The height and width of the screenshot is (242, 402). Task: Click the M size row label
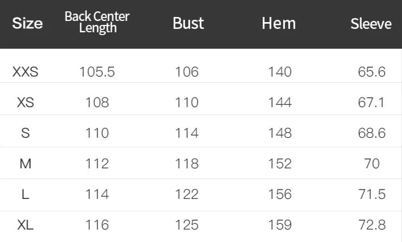point(26,164)
